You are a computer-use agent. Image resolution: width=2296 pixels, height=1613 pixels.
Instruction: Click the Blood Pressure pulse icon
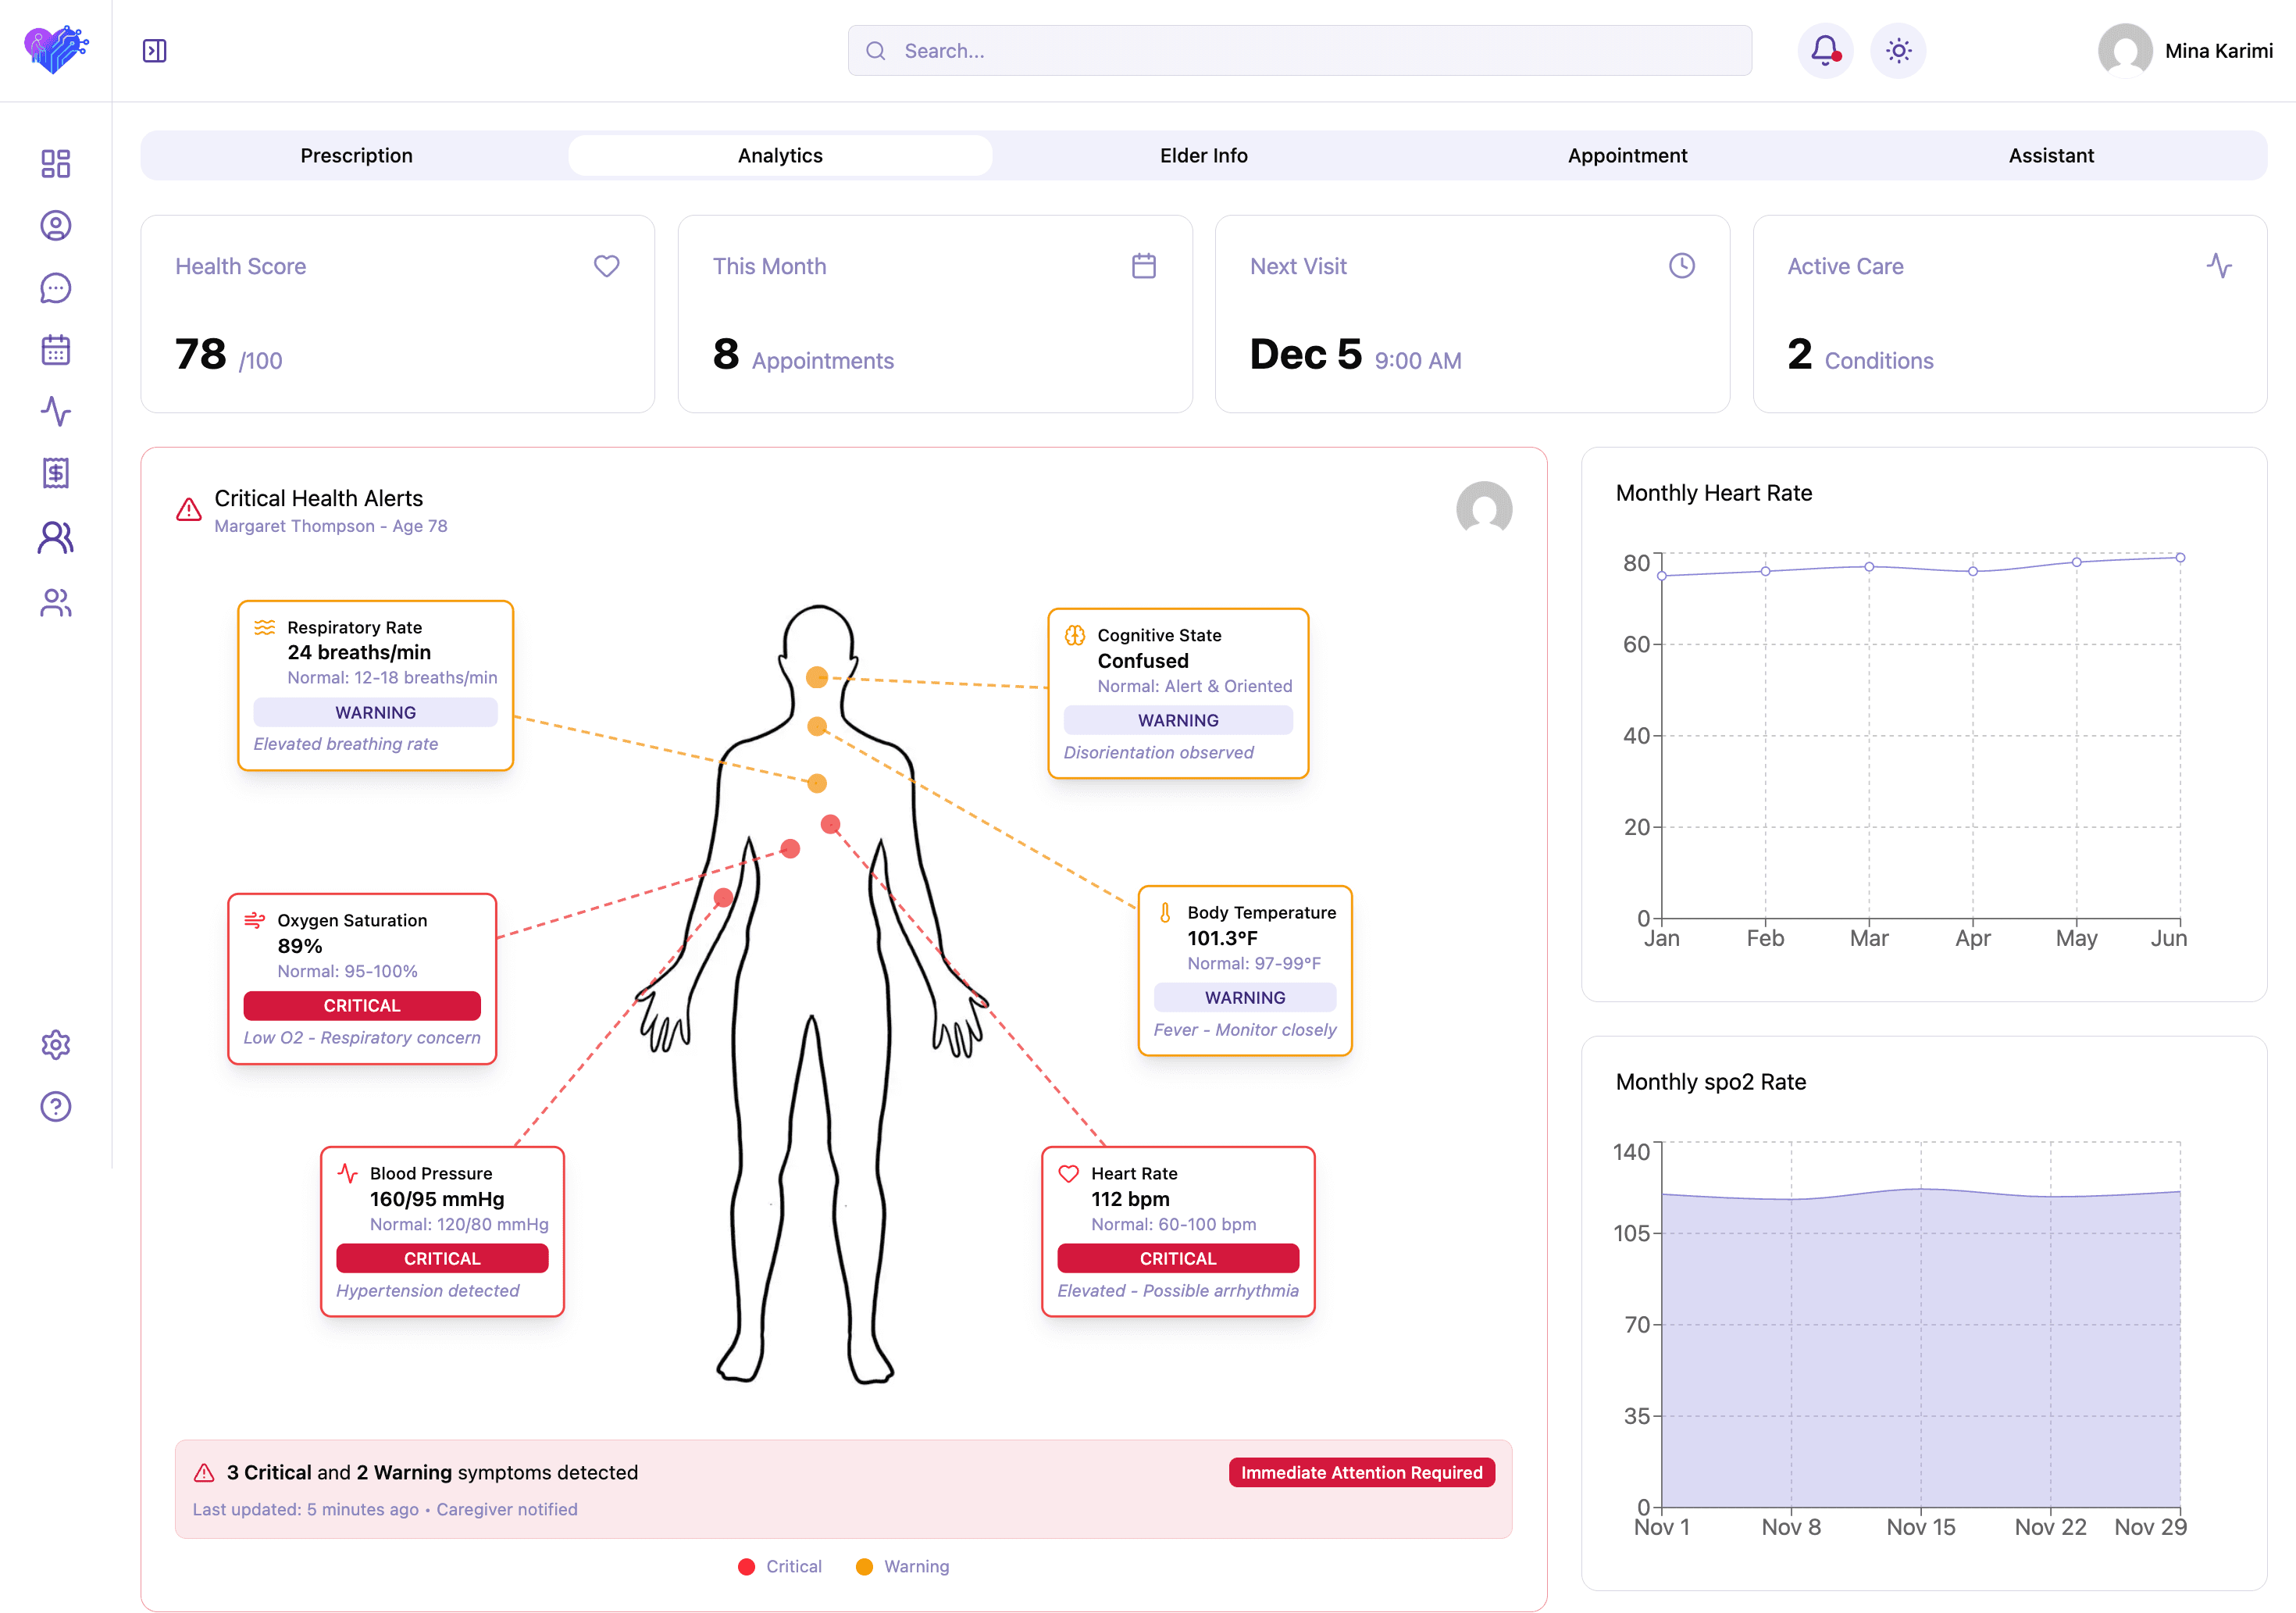click(x=347, y=1174)
